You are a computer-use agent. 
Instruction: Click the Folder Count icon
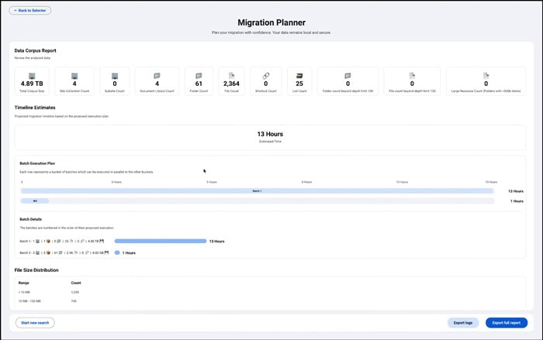click(x=199, y=76)
